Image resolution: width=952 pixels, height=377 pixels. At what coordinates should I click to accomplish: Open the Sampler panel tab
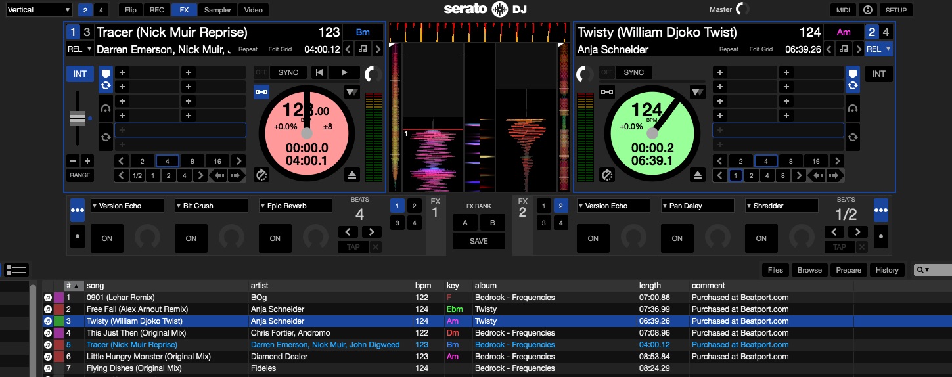[217, 10]
